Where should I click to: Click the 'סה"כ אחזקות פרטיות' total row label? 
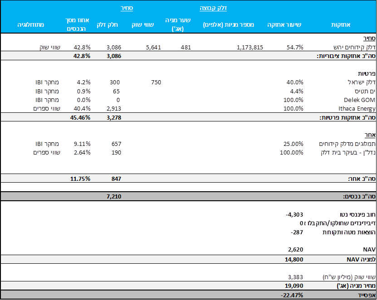pyautogui.click(x=348, y=118)
